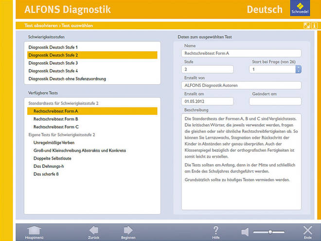Open Hilfe question mark icon

coord(216,230)
